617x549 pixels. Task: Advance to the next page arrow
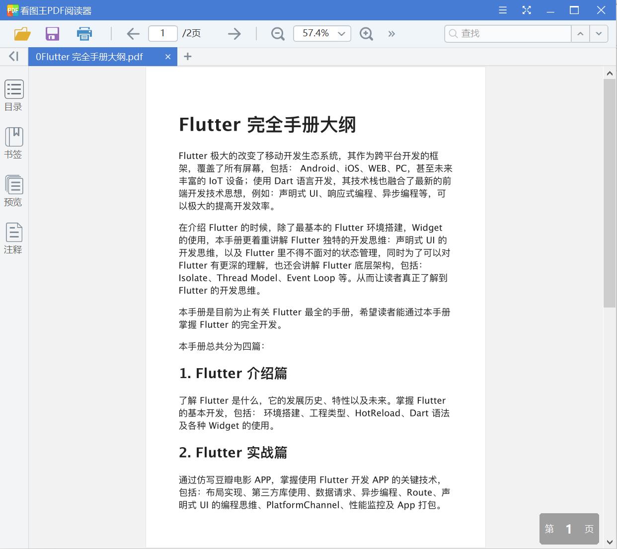tap(234, 34)
